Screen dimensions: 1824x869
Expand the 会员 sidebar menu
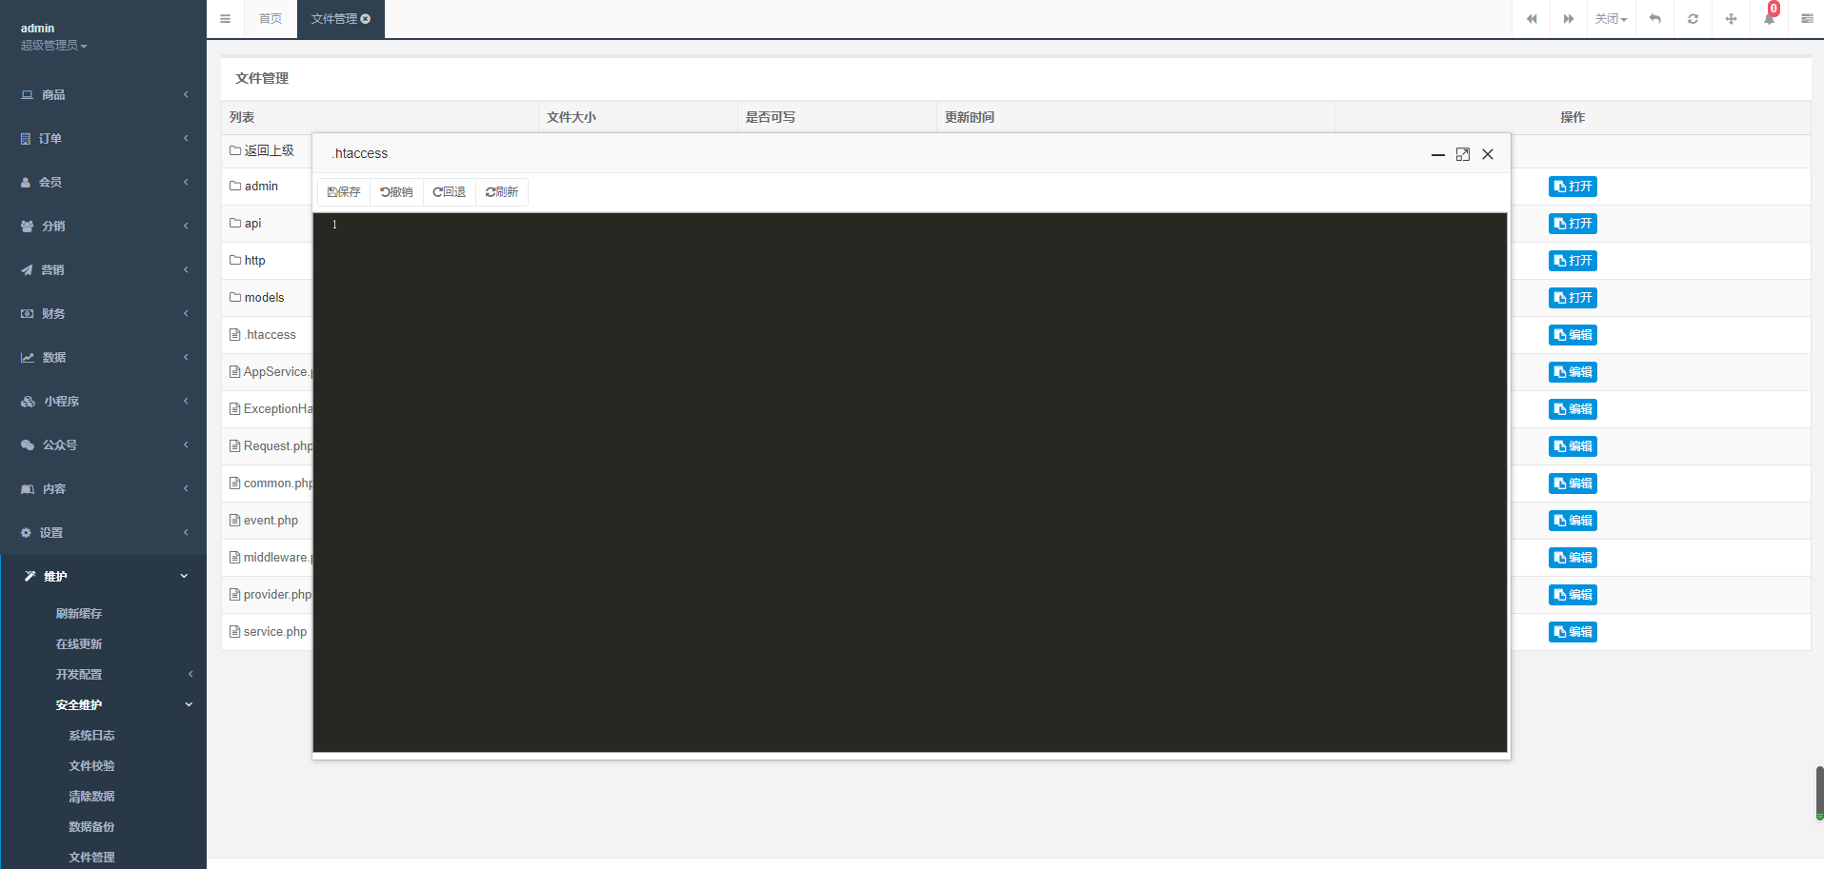pos(103,182)
